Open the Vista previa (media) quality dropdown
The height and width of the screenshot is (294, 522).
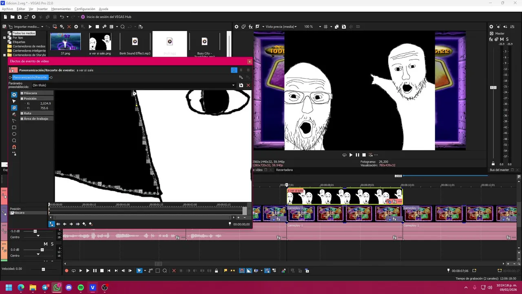pyautogui.click(x=281, y=27)
